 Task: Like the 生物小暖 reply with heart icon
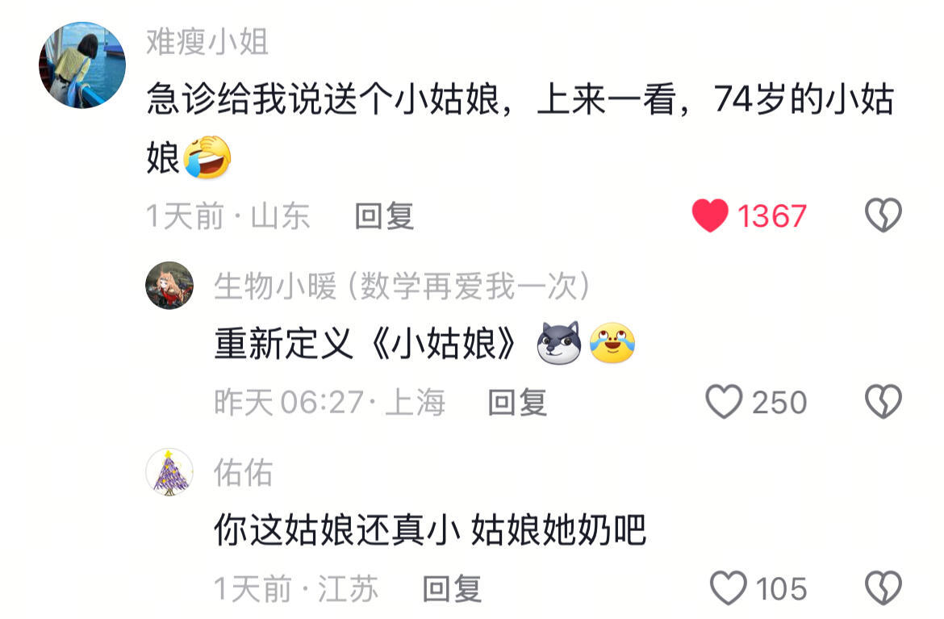coord(724,402)
